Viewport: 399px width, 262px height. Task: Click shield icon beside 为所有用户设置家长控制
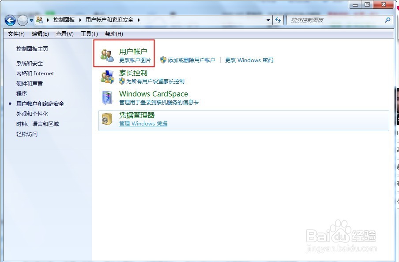pos(122,81)
